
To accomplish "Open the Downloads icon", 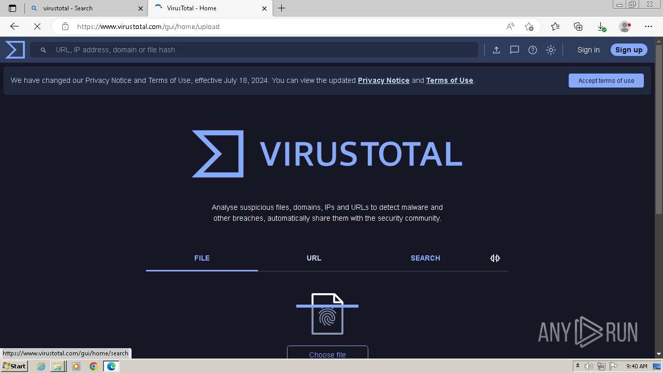I will 601,26.
